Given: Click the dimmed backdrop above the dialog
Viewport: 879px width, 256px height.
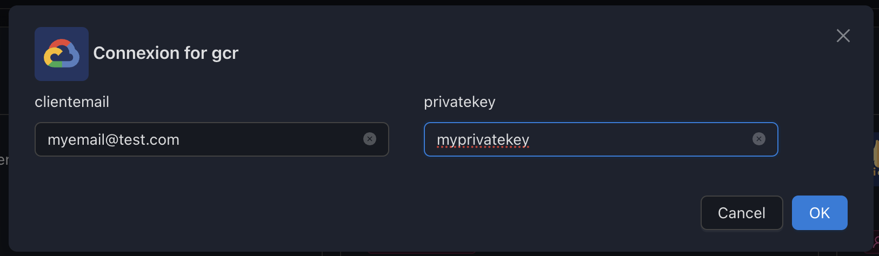Looking at the screenshot, I should [432, 2].
